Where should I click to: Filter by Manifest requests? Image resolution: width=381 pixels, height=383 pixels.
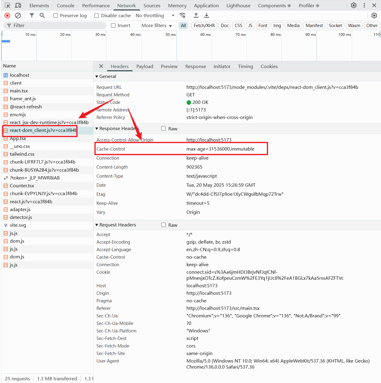click(314, 26)
